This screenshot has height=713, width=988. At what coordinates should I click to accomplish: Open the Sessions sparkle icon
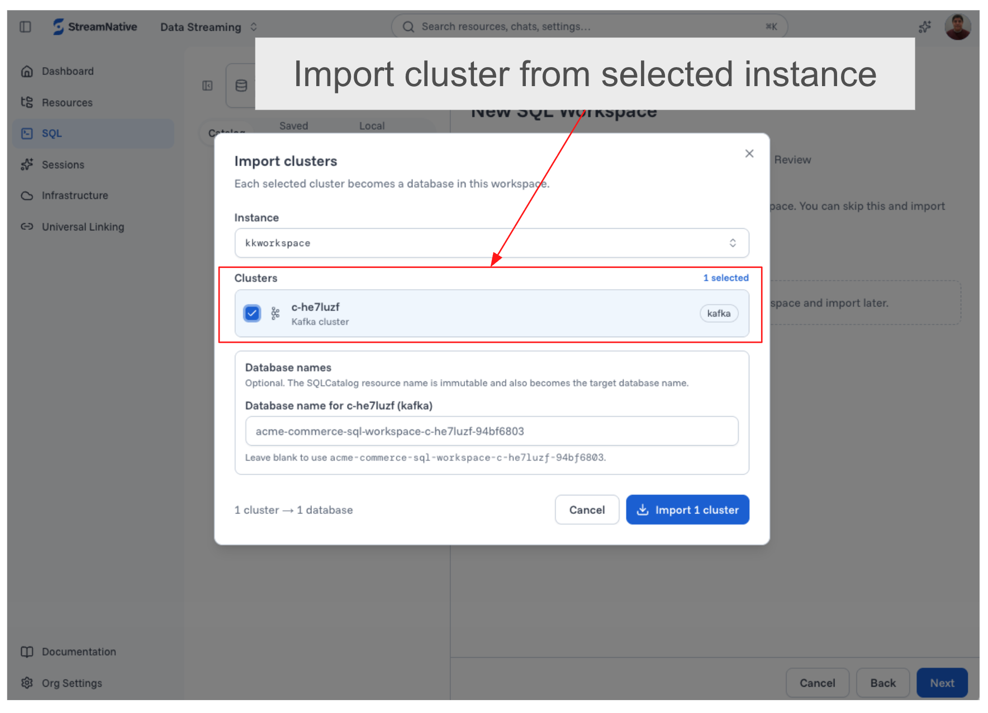[27, 164]
